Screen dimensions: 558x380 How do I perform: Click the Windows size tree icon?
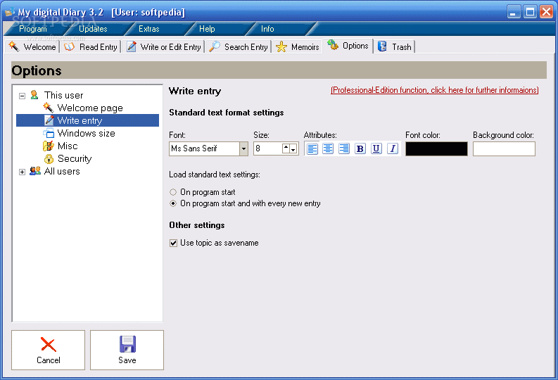click(x=49, y=133)
